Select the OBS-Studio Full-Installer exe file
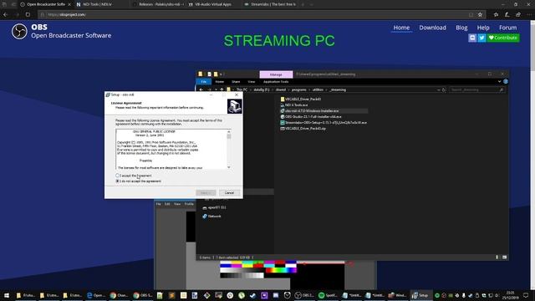The height and width of the screenshot is (301, 535). point(311,117)
